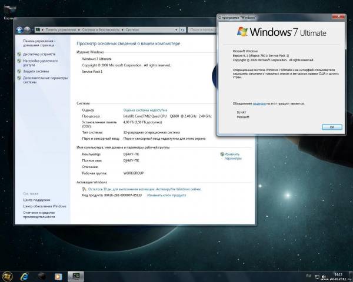Open 'Центр обновления Windows' link

[45, 206]
